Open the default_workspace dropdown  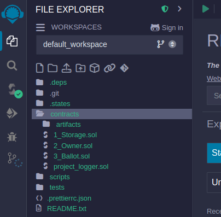(x=109, y=45)
